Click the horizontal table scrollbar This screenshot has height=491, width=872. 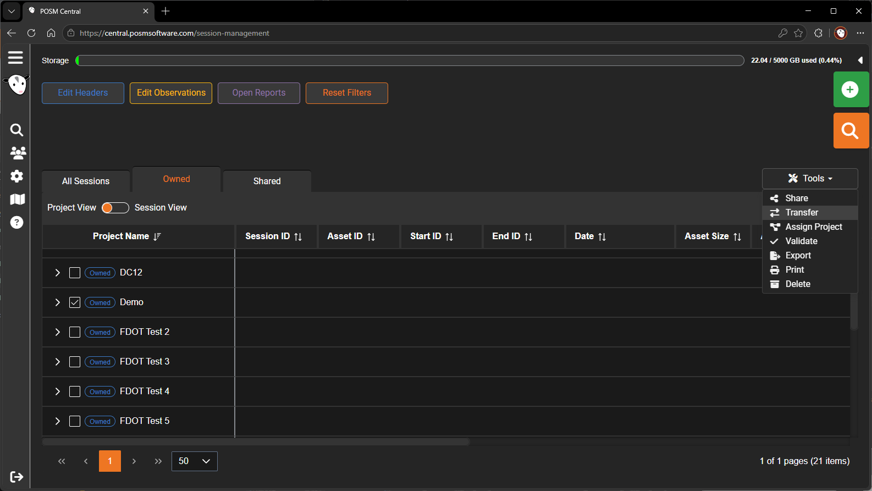[x=256, y=442]
